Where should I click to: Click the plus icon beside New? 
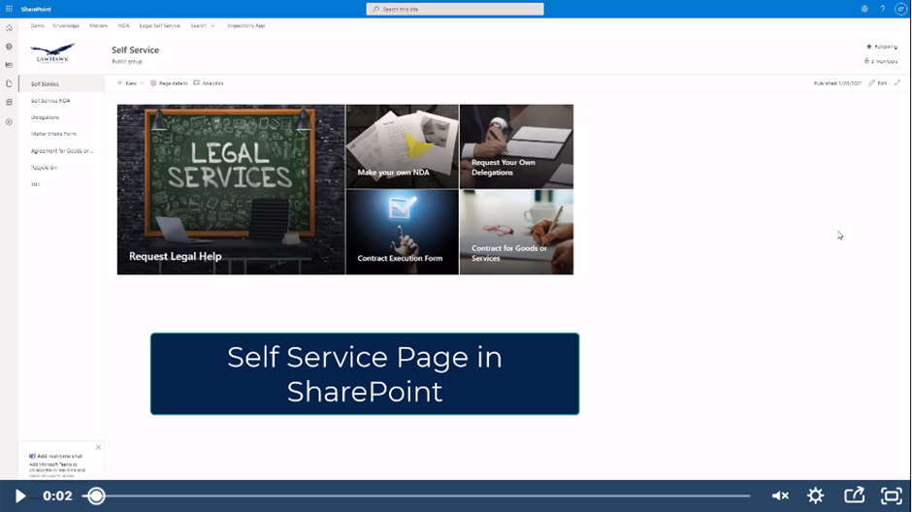coord(119,83)
